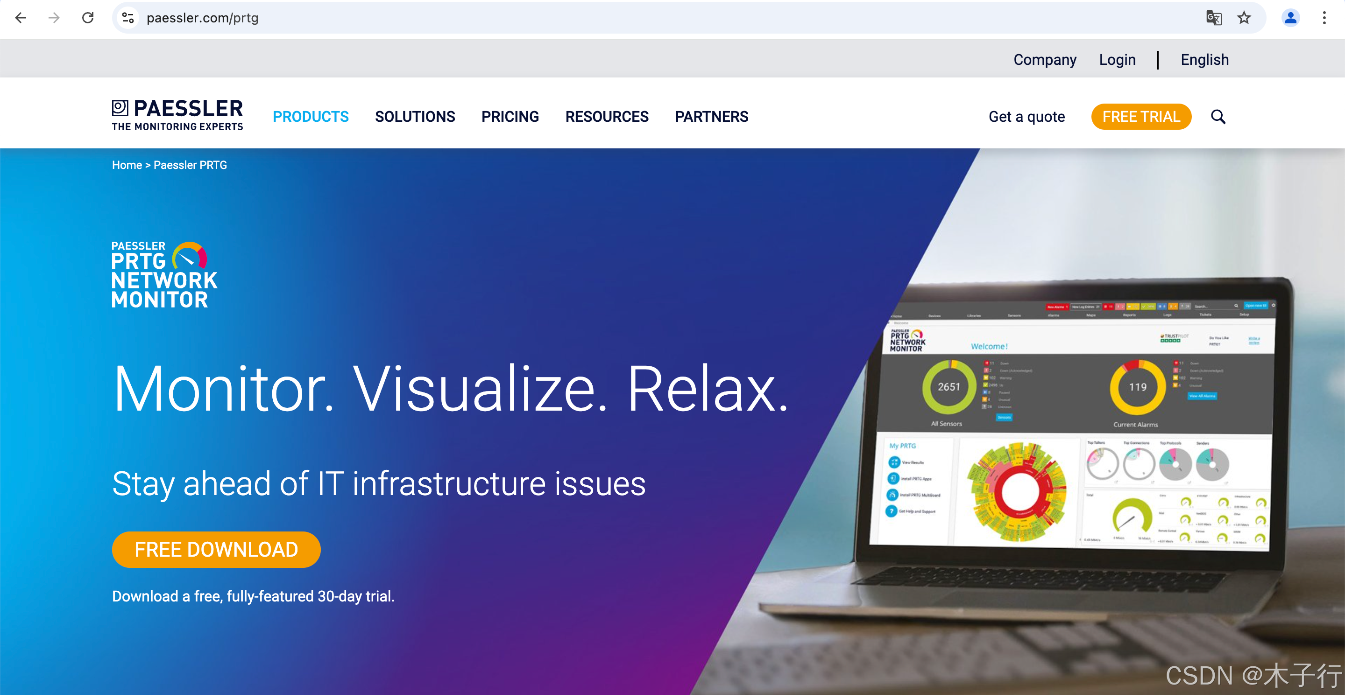Open site search magnifier icon

click(1218, 117)
